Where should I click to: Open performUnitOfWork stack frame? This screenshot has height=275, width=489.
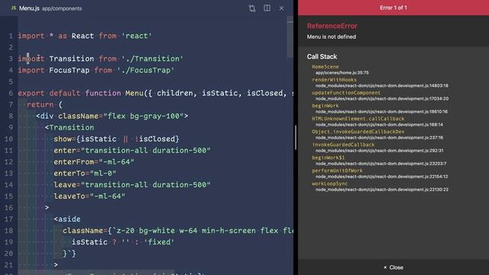[x=337, y=171]
